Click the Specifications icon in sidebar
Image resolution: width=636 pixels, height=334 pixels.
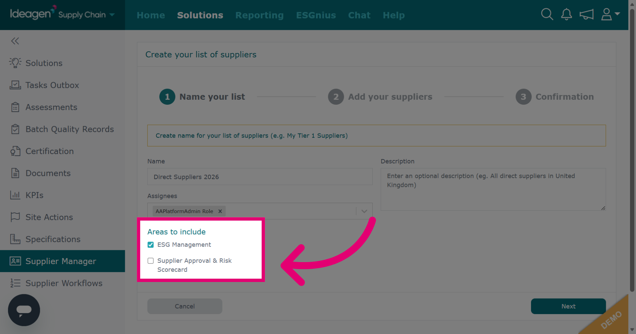[x=15, y=239]
